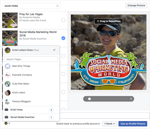Click the middle of the zoom slider track
Screen dimensions: 150x129
[x=108, y=99]
